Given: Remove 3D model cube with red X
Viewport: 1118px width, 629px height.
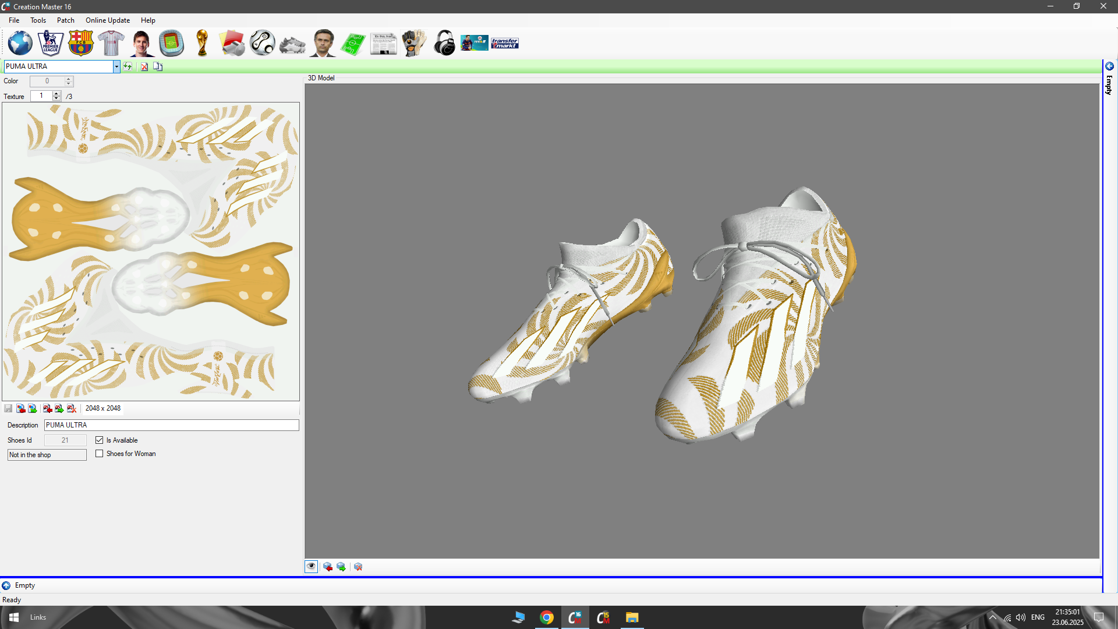Looking at the screenshot, I should pyautogui.click(x=358, y=567).
